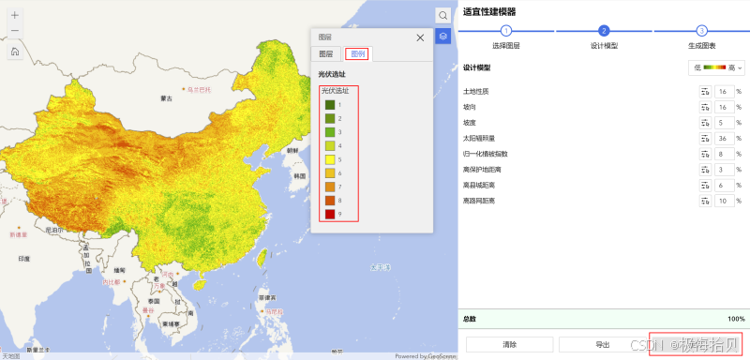750x360 pixels.
Task: Click the 蒙古 country label on map
Action: click(167, 98)
